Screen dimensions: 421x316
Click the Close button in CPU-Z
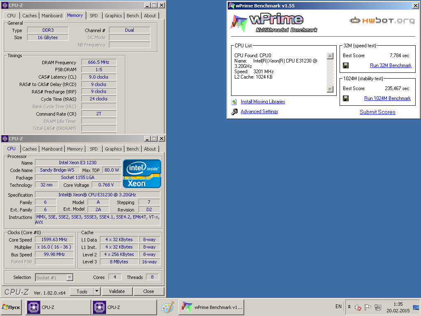click(148, 291)
